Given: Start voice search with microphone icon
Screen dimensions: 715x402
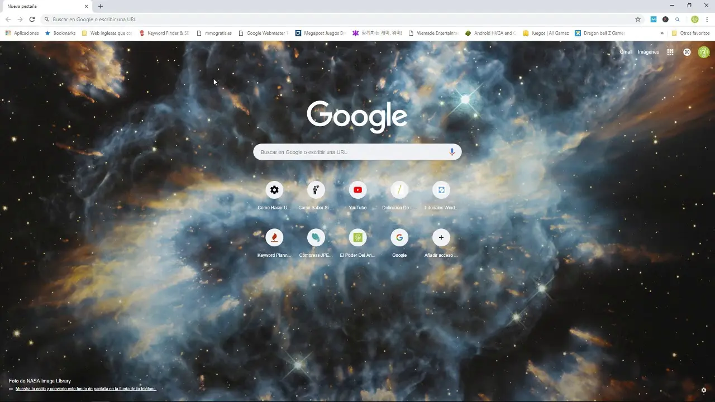Looking at the screenshot, I should click(x=452, y=152).
